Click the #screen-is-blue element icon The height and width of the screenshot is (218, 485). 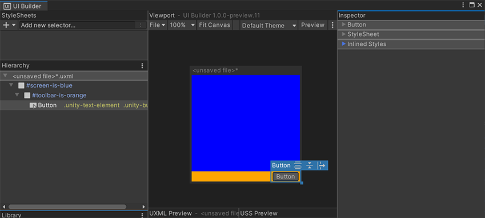pyautogui.click(x=21, y=85)
